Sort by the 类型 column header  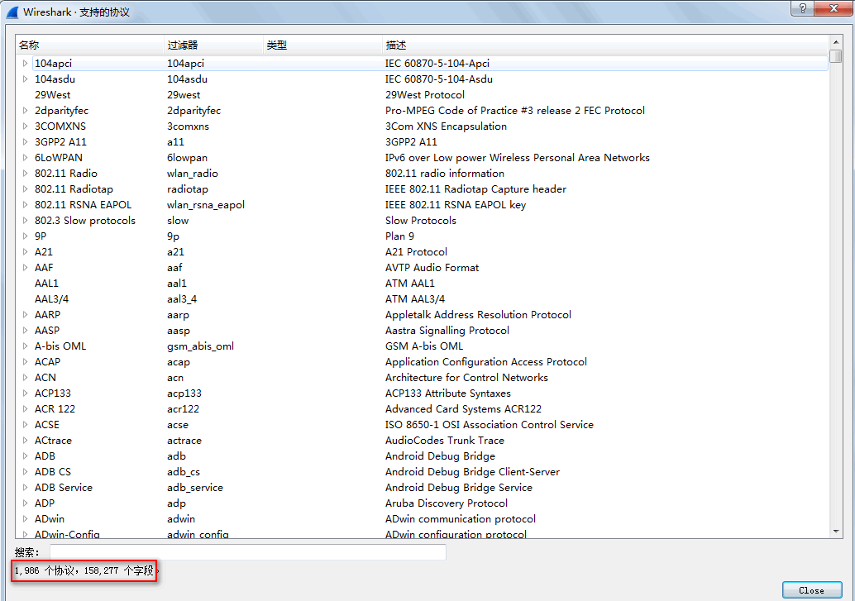click(322, 45)
